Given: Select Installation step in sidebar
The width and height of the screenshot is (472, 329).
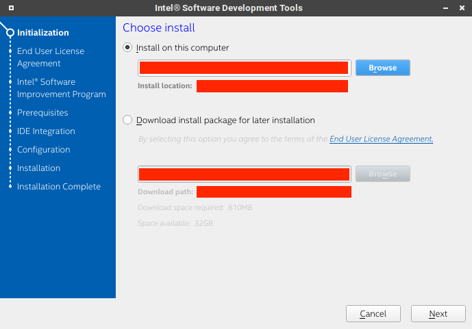Looking at the screenshot, I should [x=38, y=168].
